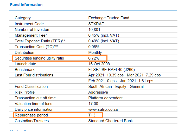Click the 10,801 number of investors value
This screenshot has width=185, height=131.
pos(94,30)
